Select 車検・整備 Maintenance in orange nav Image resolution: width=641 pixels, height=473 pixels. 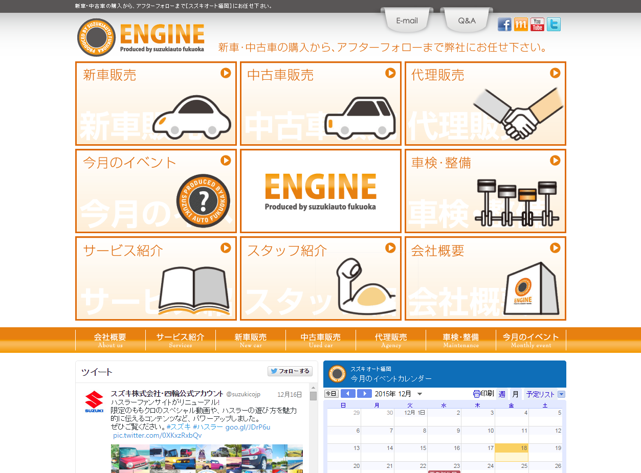pos(461,340)
